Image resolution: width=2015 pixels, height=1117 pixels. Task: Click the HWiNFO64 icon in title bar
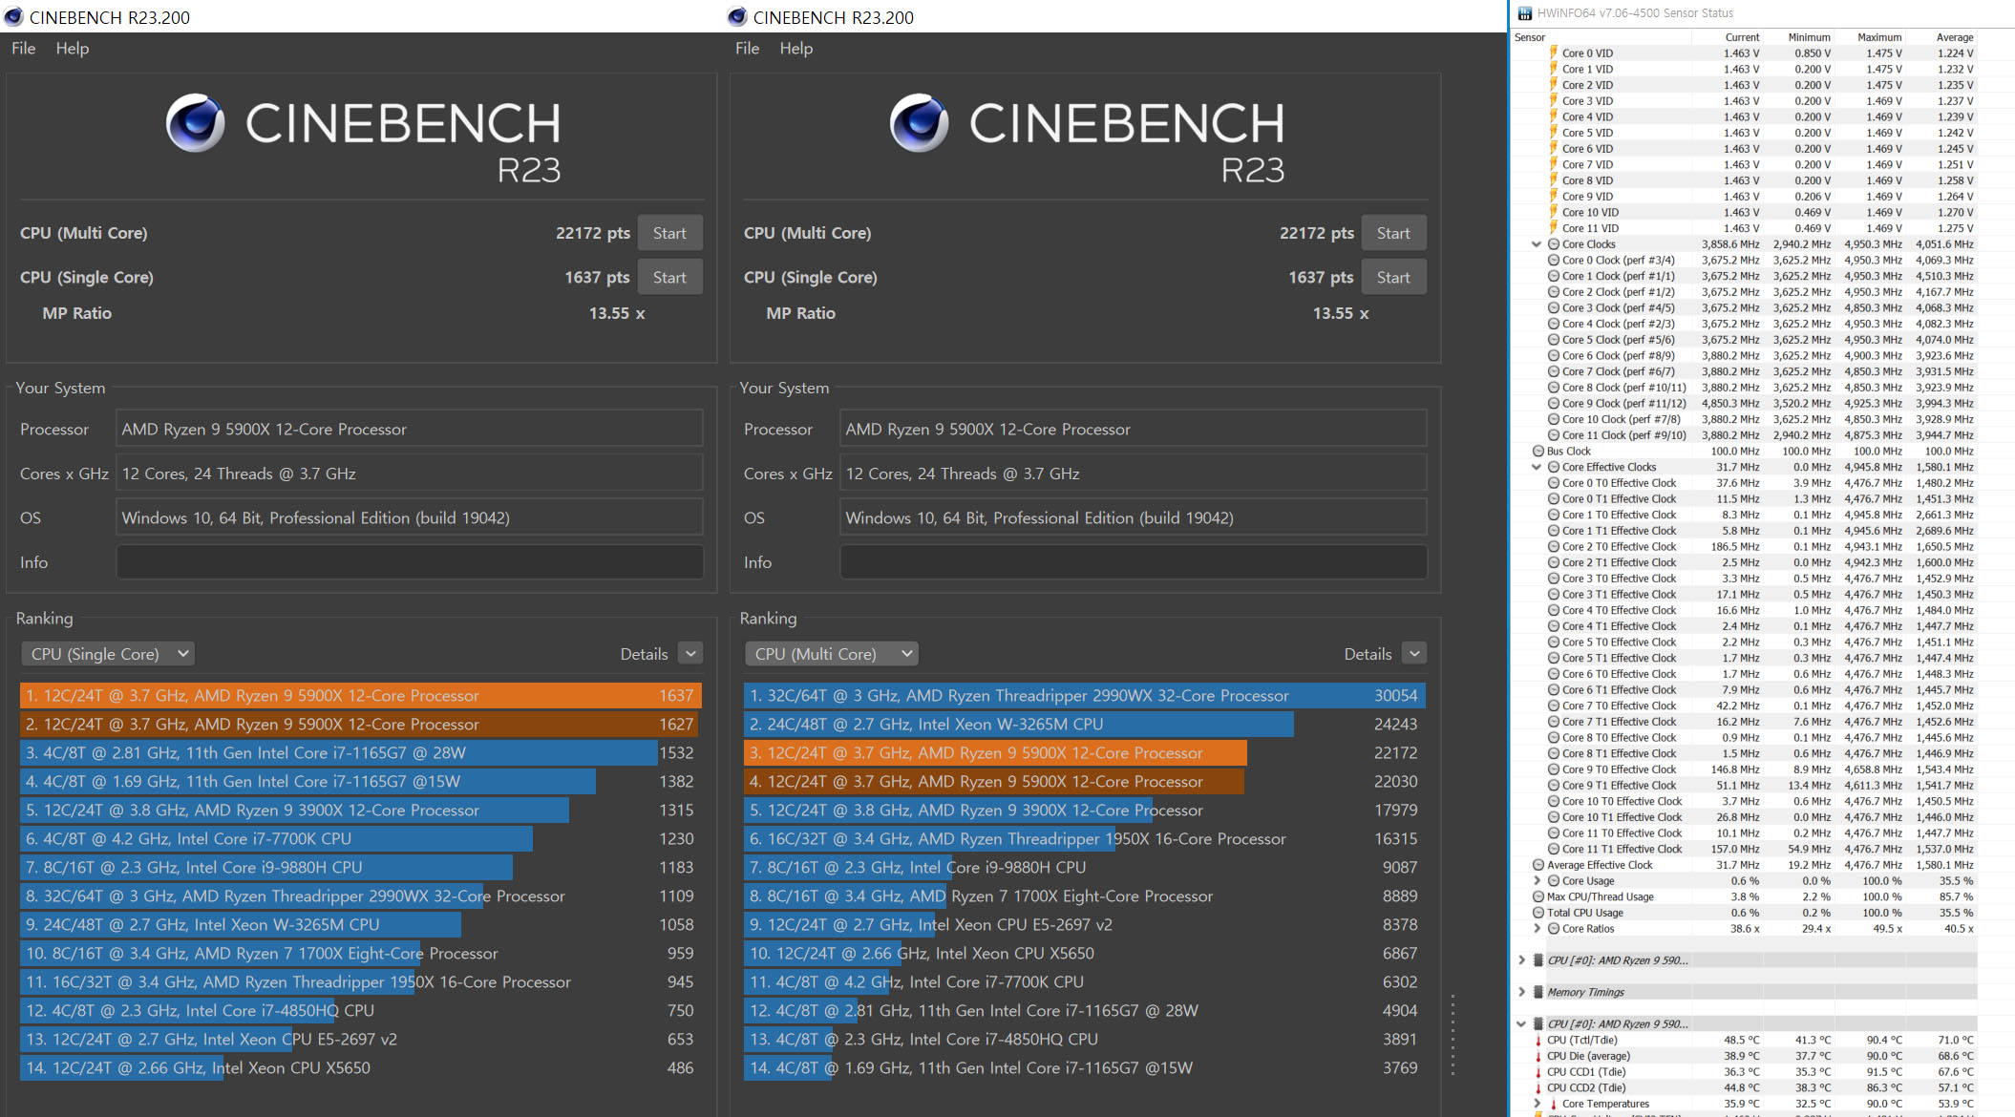tap(1525, 13)
